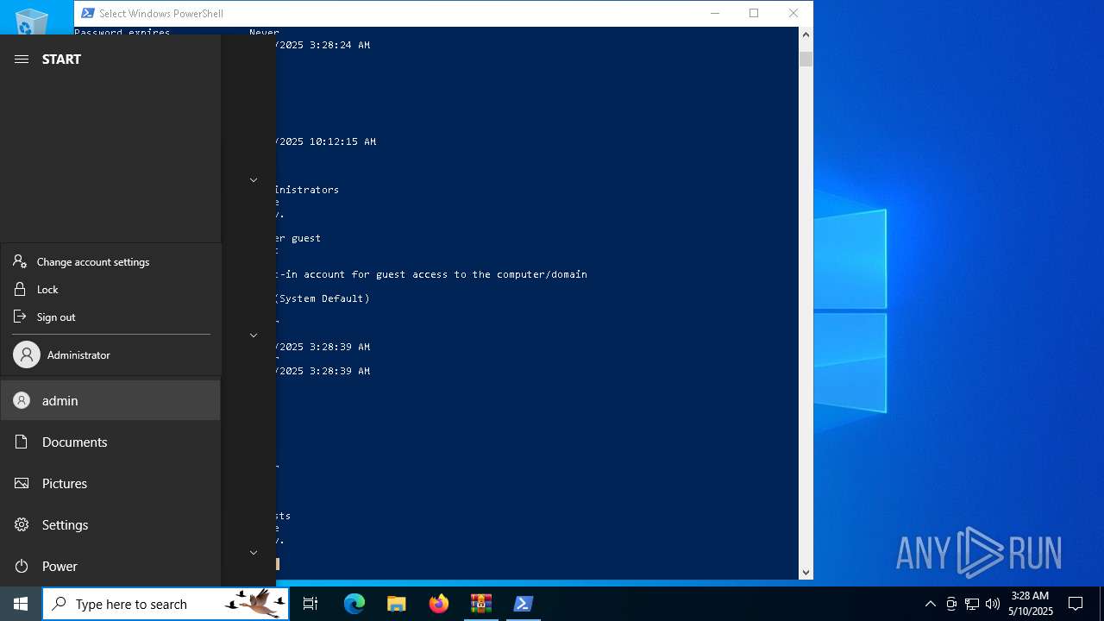The height and width of the screenshot is (621, 1104).
Task: Click the Change account settings icon
Action: coord(20,260)
